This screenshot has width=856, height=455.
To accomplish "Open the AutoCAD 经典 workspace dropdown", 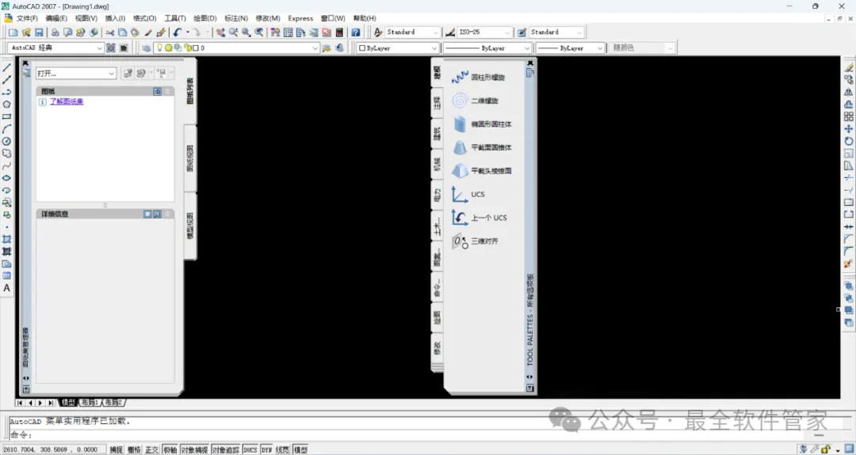I will pos(57,48).
